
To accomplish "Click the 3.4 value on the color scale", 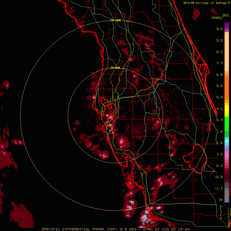I will (x=219, y=120).
